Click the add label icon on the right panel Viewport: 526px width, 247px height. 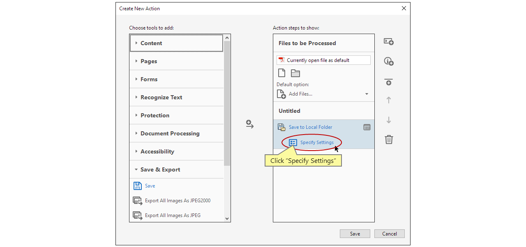pyautogui.click(x=388, y=41)
